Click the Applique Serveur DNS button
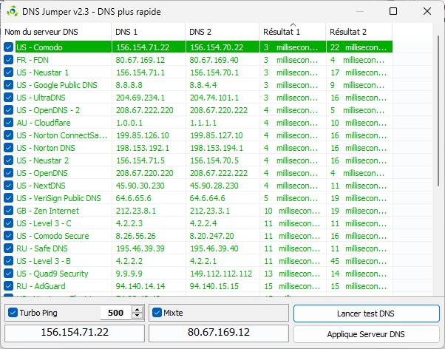The image size is (445, 349). coord(367,334)
